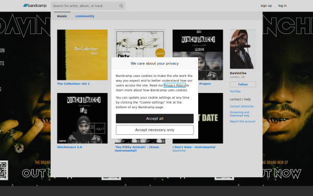Switch to the community tab

click(85, 16)
